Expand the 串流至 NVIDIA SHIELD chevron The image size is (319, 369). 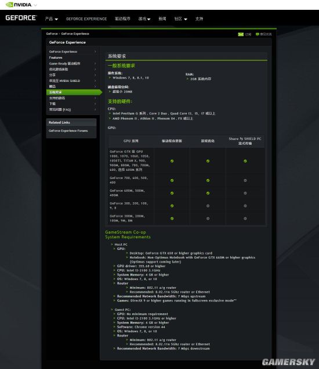[95, 81]
